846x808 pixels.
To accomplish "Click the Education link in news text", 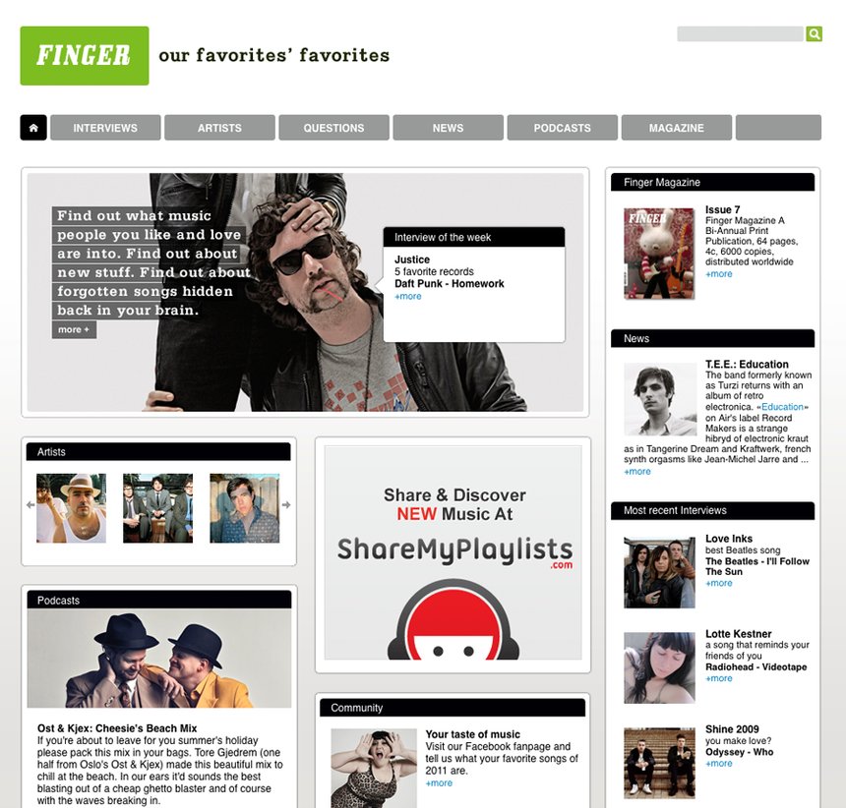I will click(782, 407).
